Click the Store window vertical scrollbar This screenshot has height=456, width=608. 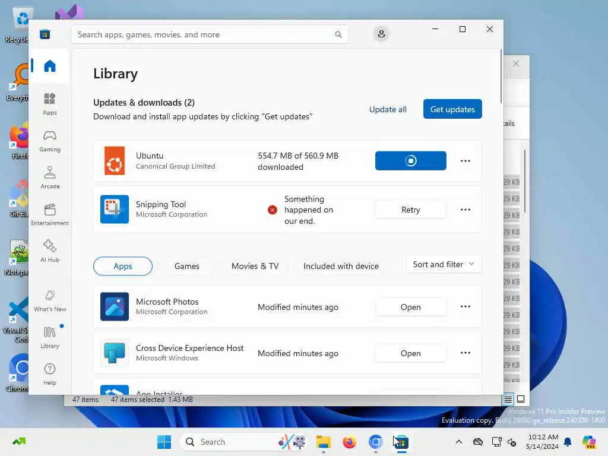501,77
